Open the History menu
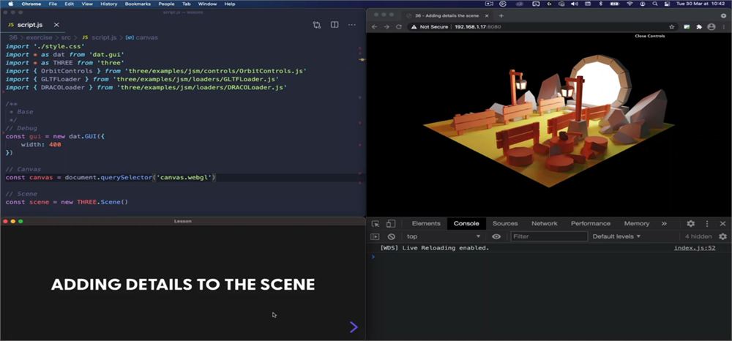The height and width of the screenshot is (341, 732). pyautogui.click(x=109, y=4)
